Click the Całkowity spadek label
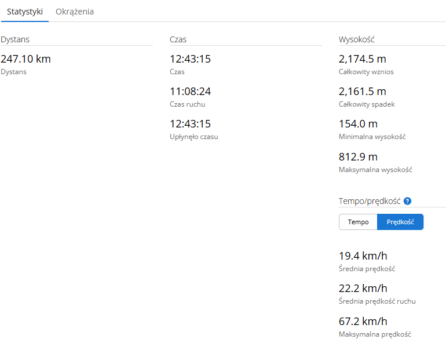This screenshot has height=354, width=446. point(367,104)
